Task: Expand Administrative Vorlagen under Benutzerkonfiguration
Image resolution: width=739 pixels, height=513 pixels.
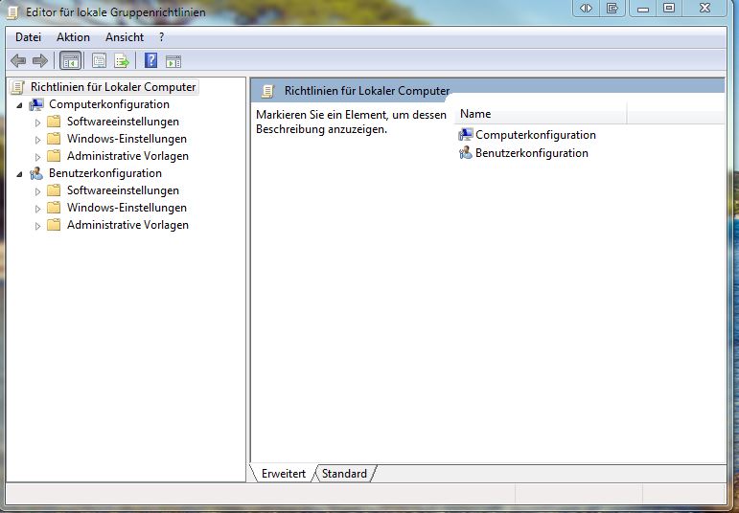Action: [37, 226]
